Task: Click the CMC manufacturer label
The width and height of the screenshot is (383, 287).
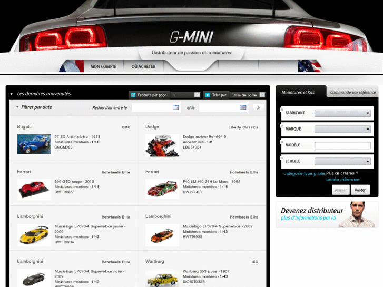Action: click(x=126, y=127)
